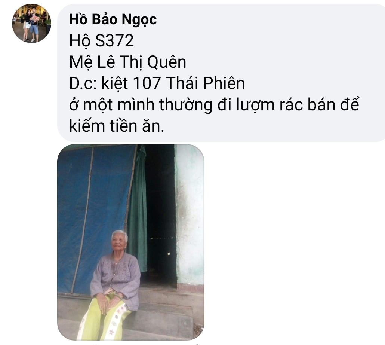This screenshot has height=345, width=385.
Task: Click the code S372 in the comment
Action: (114, 40)
